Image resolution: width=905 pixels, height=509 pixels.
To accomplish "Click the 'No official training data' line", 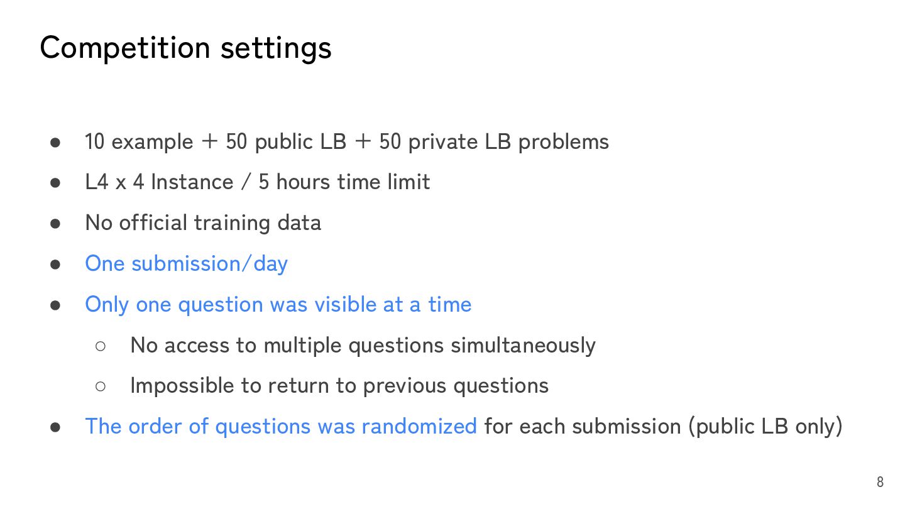I will coord(203,223).
